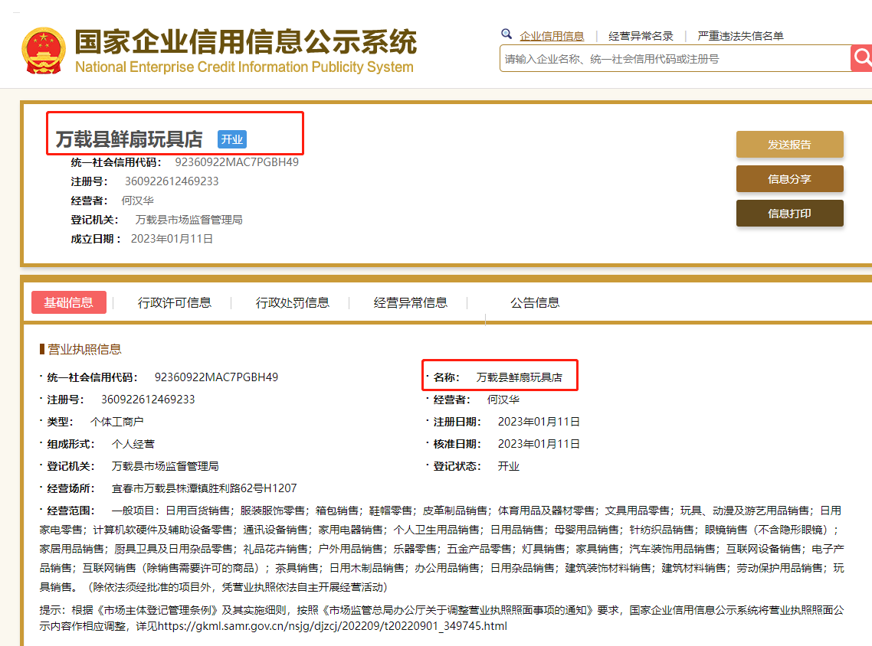This screenshot has height=646, width=872.
Task: Select the 经营异常名录 search category
Action: coord(641,36)
